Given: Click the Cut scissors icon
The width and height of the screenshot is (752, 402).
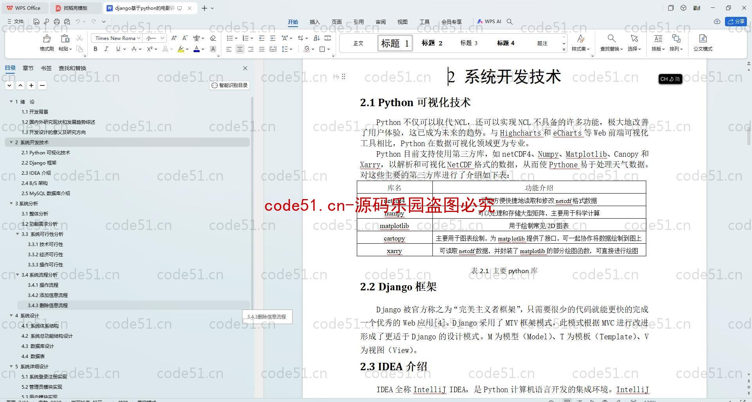Looking at the screenshot, I should (80, 38).
